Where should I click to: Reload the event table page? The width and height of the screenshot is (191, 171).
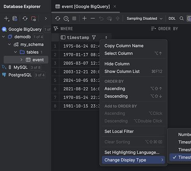pyautogui.click(x=58, y=18)
